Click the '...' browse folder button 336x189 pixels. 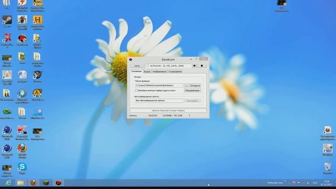point(187,86)
